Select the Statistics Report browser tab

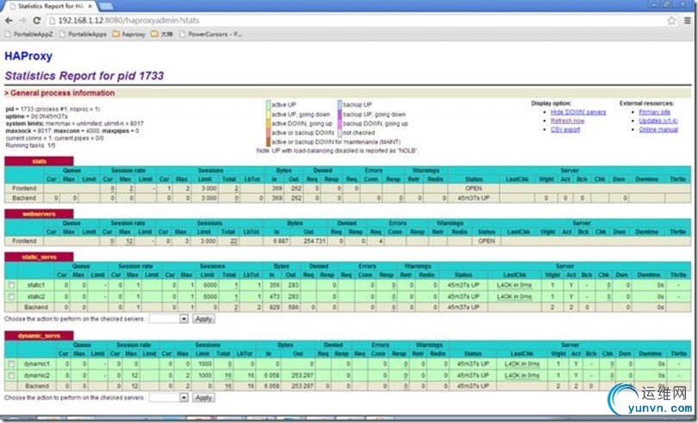(x=46, y=6)
